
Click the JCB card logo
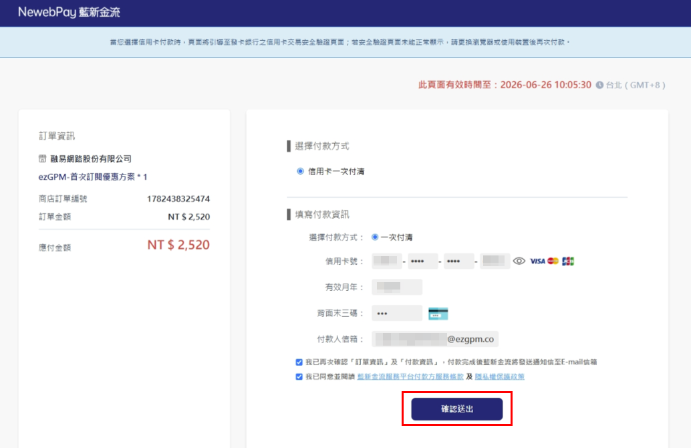(568, 261)
